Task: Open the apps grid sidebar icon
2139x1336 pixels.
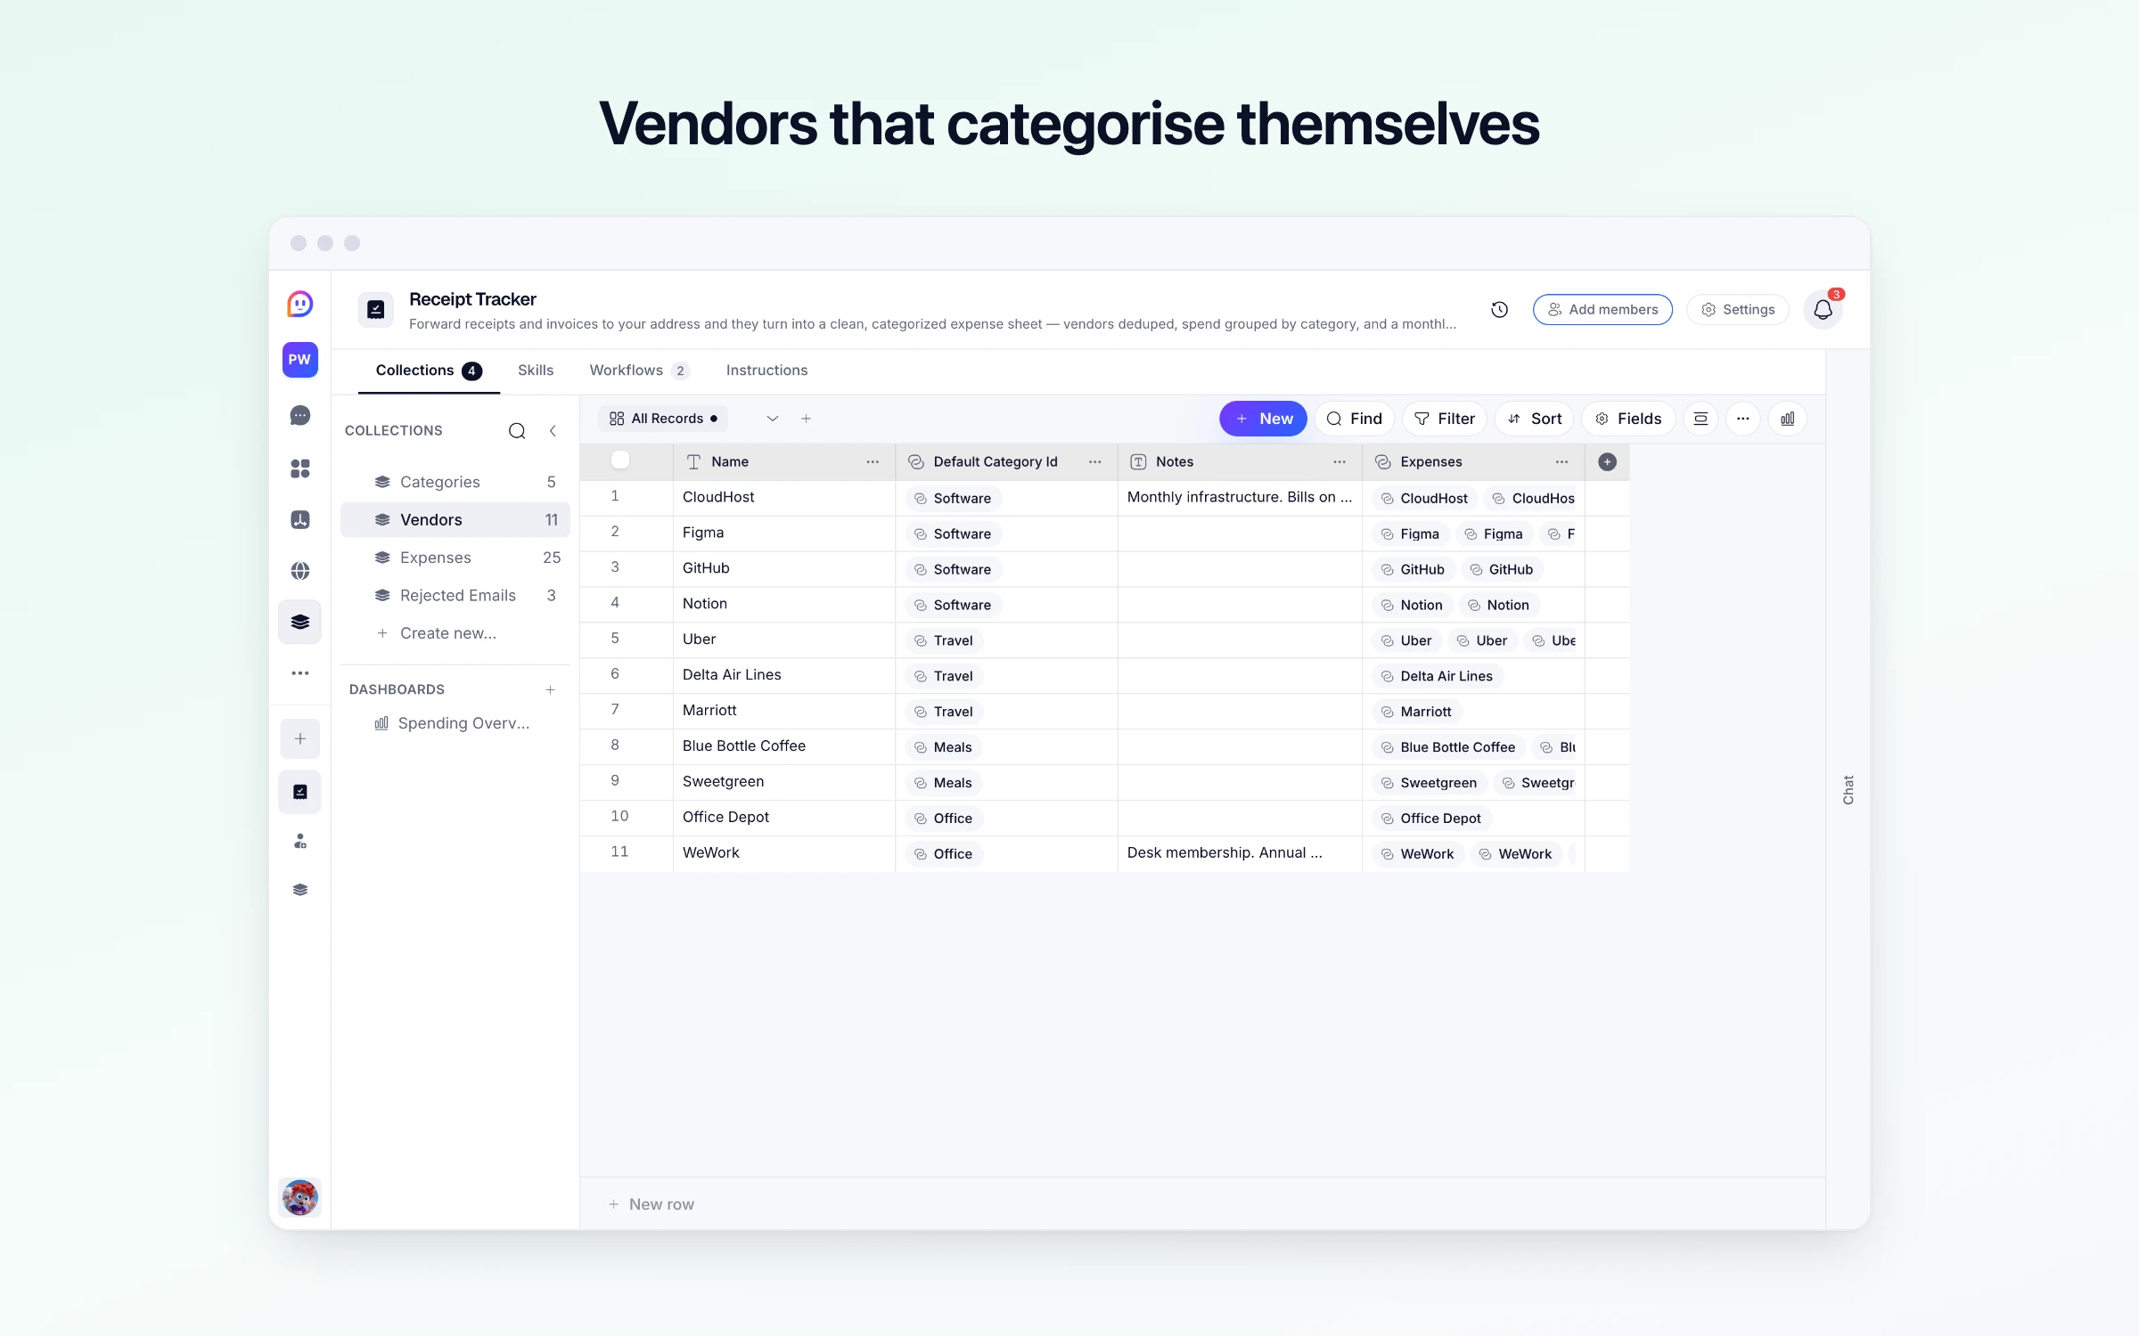Action: click(300, 468)
